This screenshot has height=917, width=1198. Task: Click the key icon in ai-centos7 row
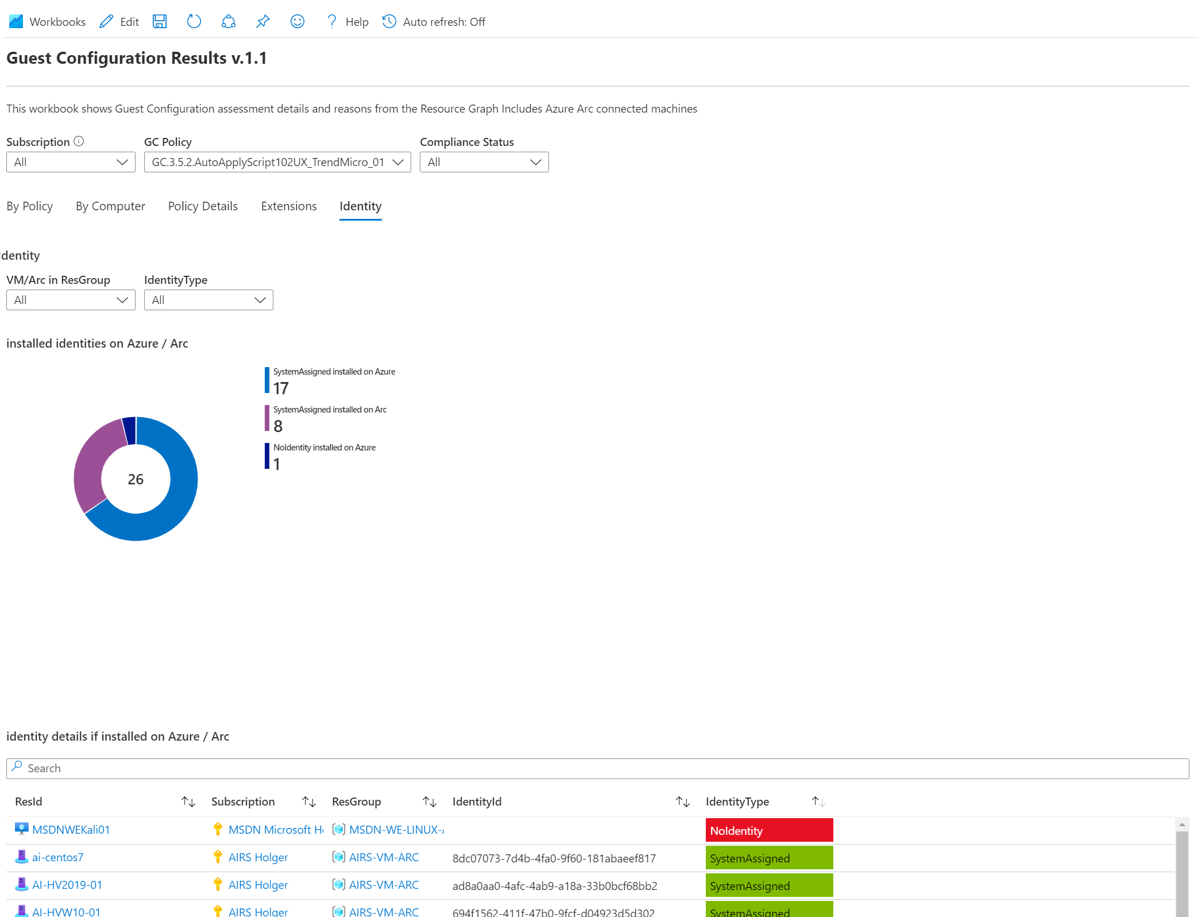[x=218, y=857]
